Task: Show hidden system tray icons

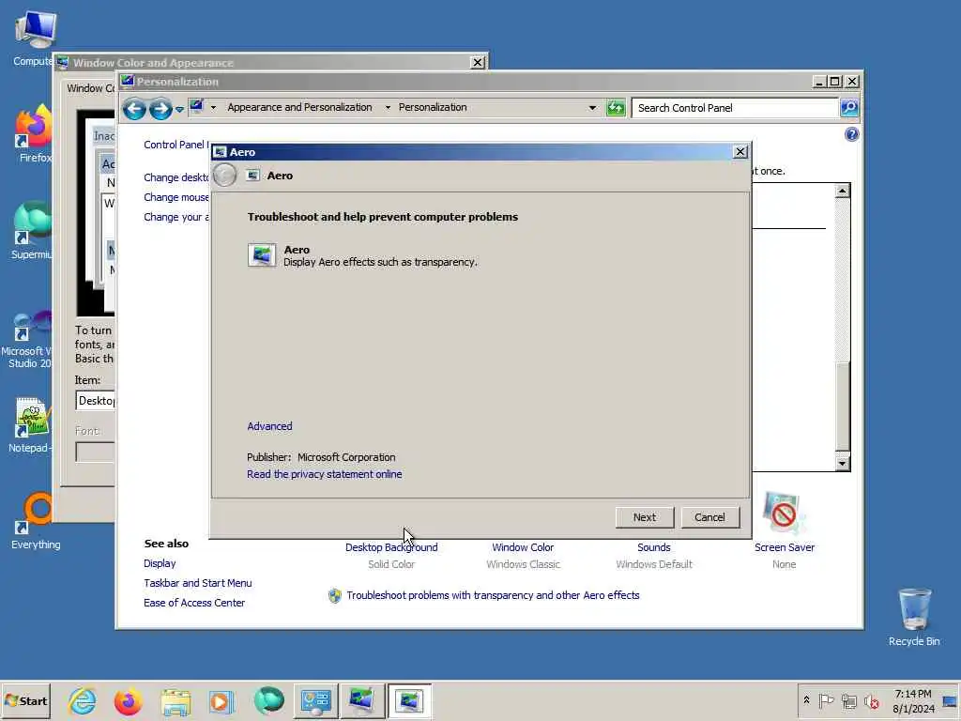Action: click(x=806, y=700)
